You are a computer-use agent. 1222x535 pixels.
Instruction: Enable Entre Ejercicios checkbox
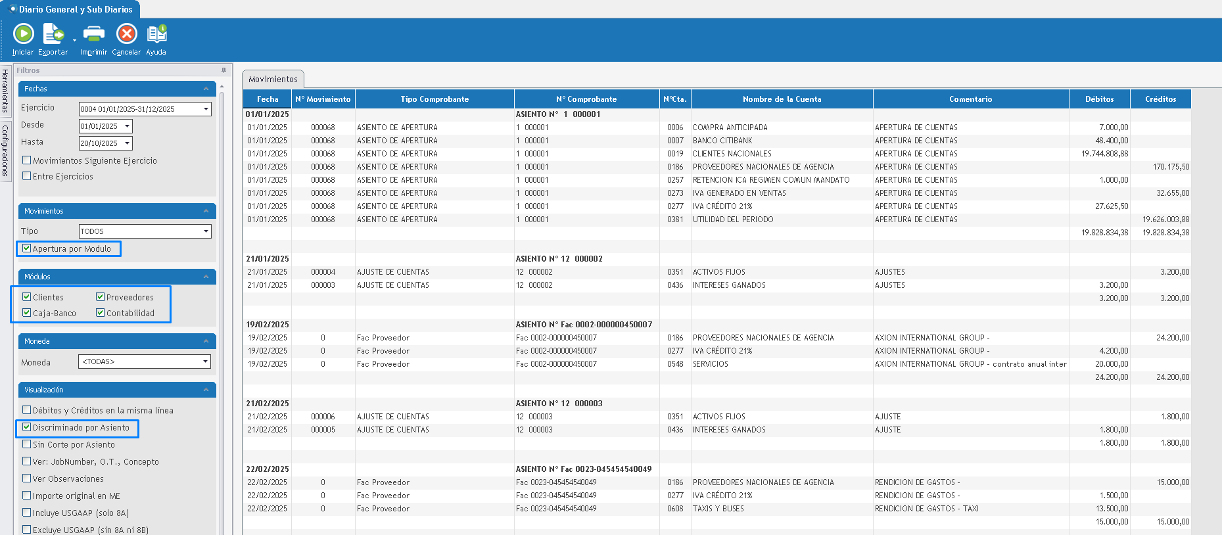tap(27, 175)
